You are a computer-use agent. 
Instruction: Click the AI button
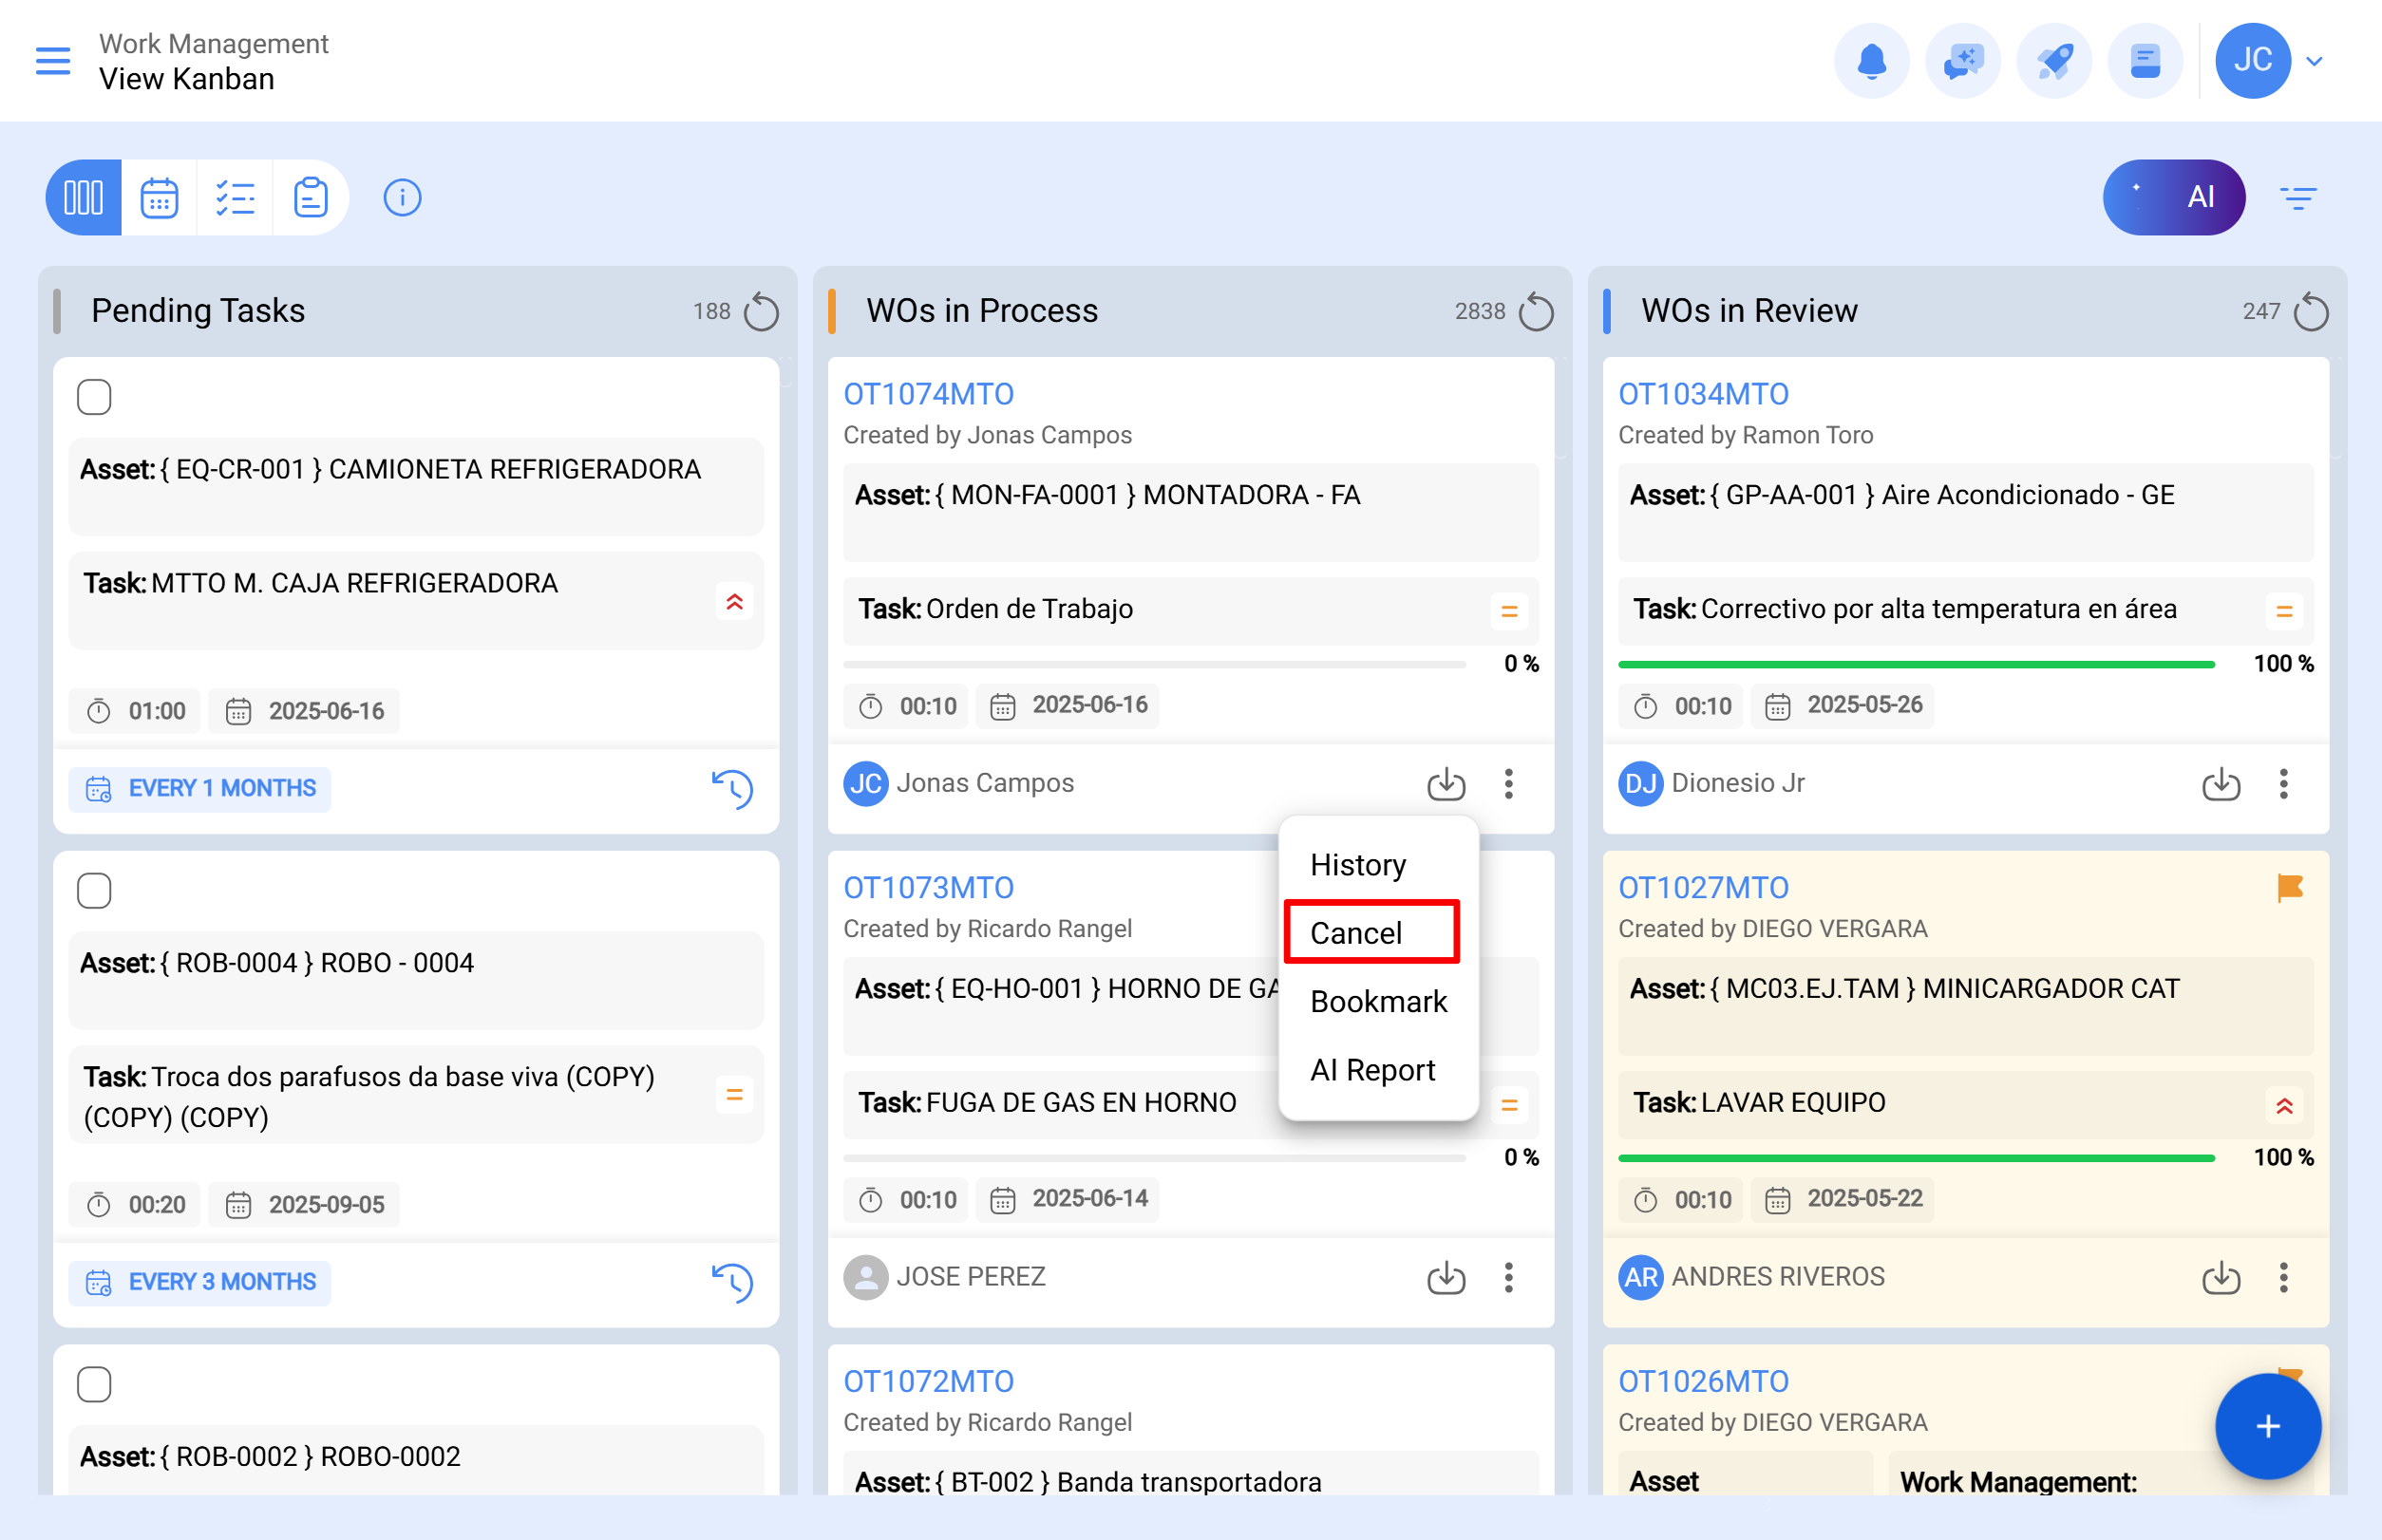[x=2174, y=197]
